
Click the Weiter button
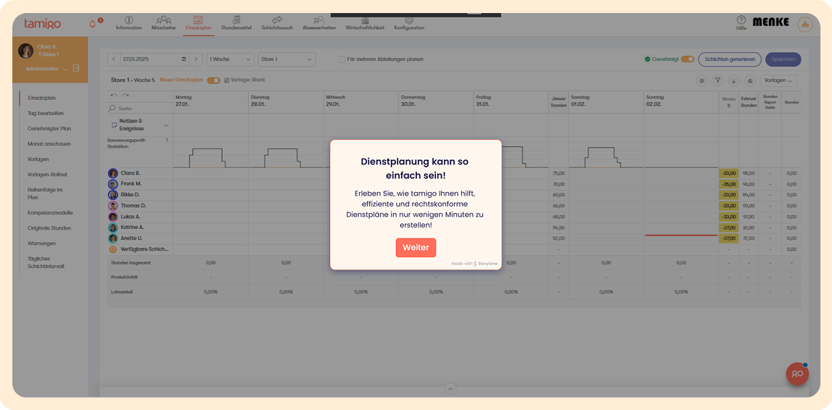click(416, 248)
